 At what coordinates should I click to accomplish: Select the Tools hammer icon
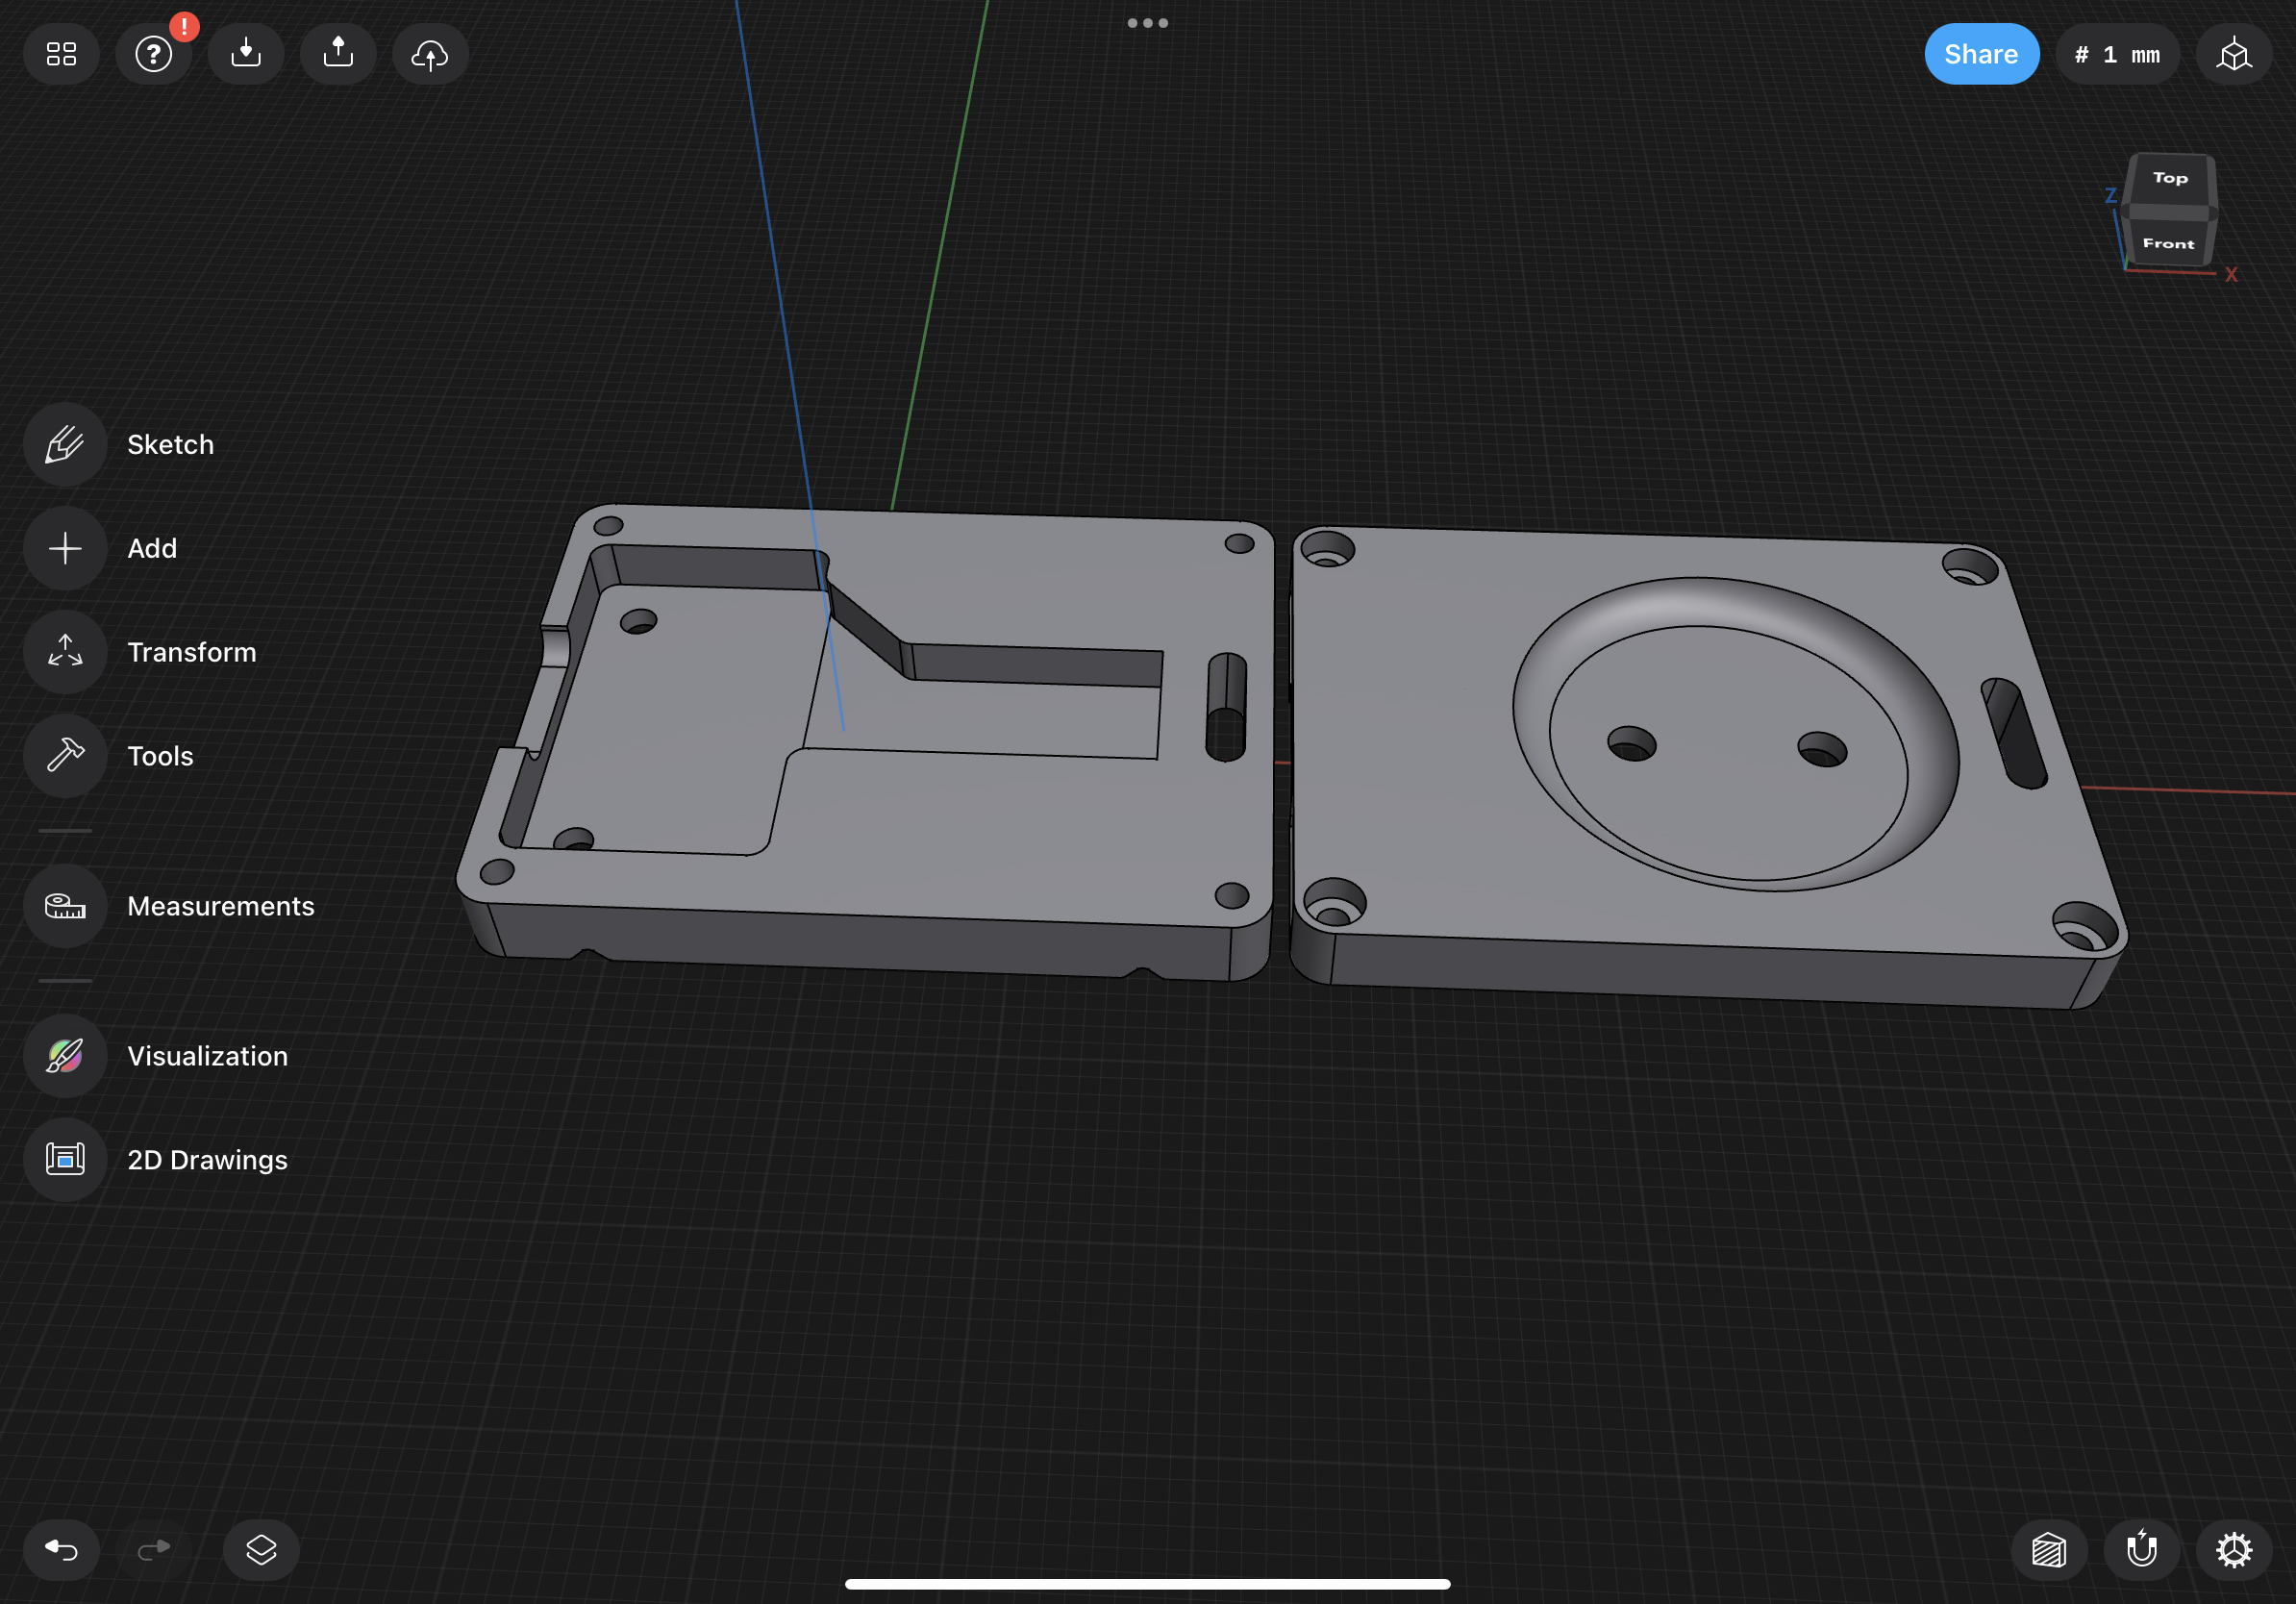[x=65, y=756]
